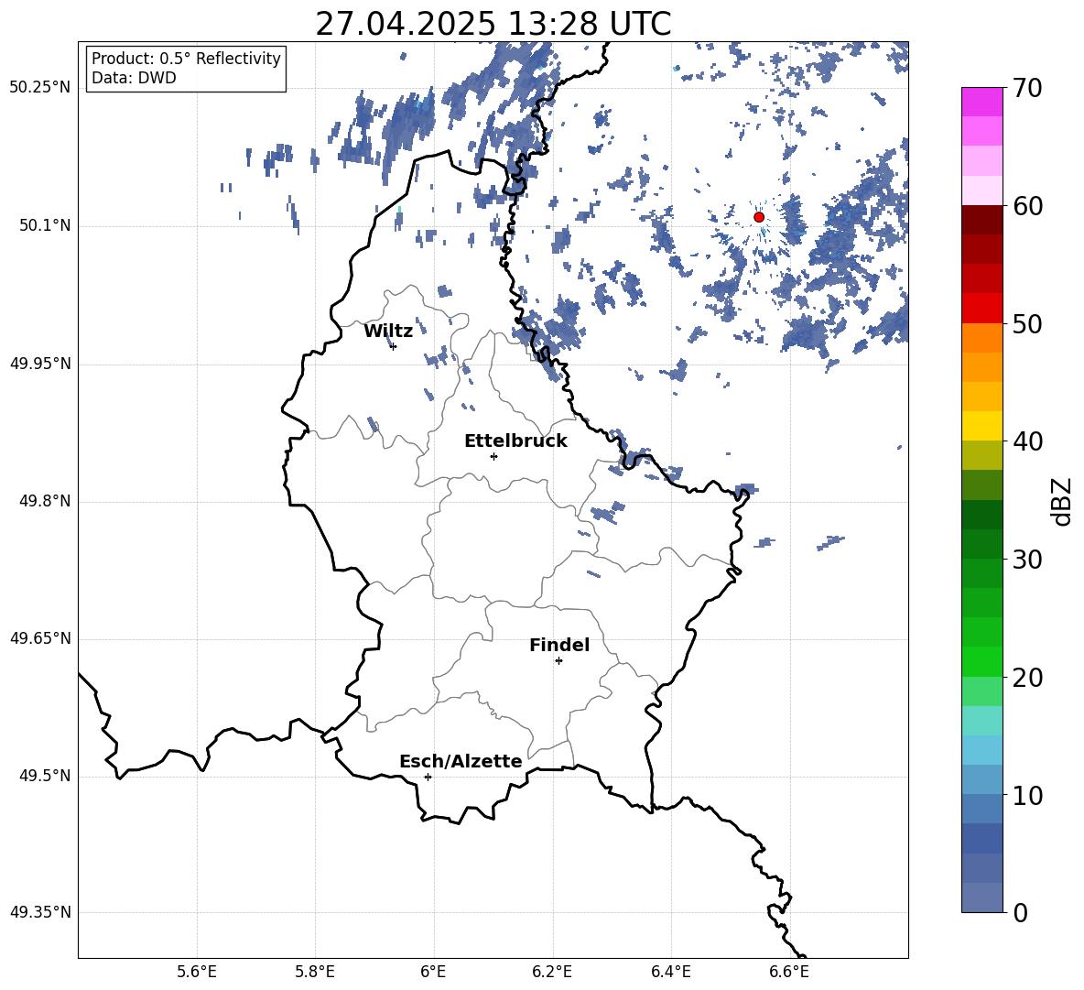Click the Findel station cross marker
1084x990 pixels.
558,661
